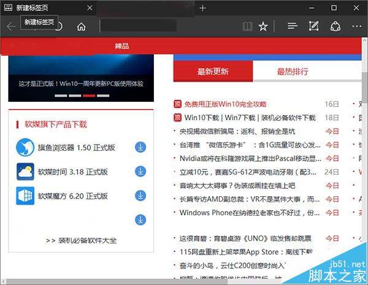Click the 顶 badge beside 免费用正版Win10完全攻略
Image resolution: width=368 pixels, height=285 pixels.
point(177,104)
